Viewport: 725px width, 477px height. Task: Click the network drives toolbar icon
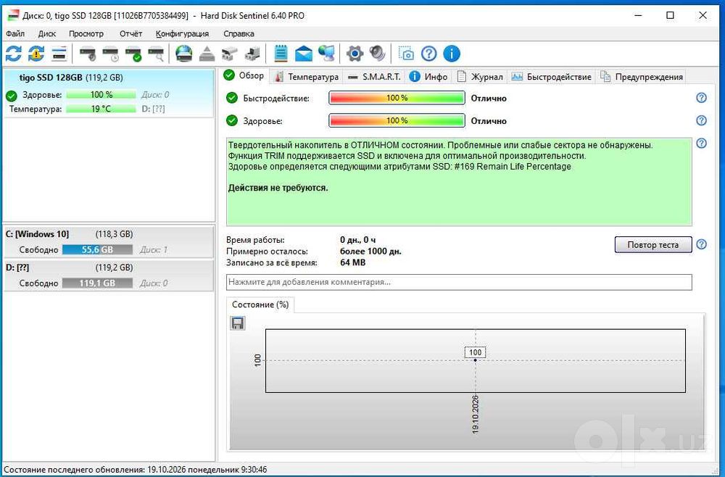click(252, 54)
